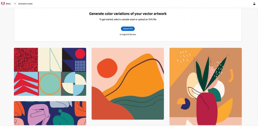Click the orange ring tile in the geometric sample
The width and height of the screenshot is (258, 126).
tap(50, 84)
